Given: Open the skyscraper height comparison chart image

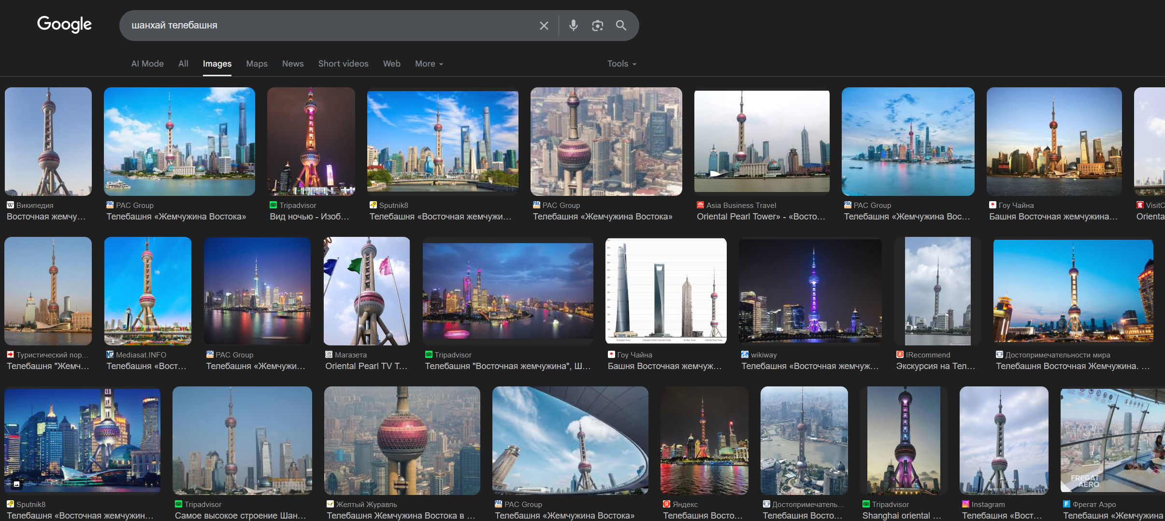Looking at the screenshot, I should pos(666,291).
